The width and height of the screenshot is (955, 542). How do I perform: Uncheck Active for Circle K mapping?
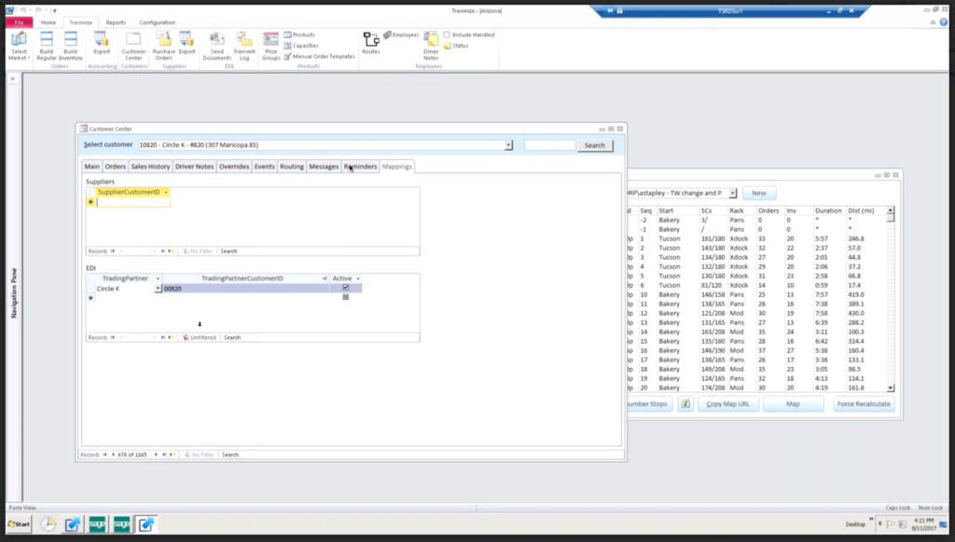point(346,288)
